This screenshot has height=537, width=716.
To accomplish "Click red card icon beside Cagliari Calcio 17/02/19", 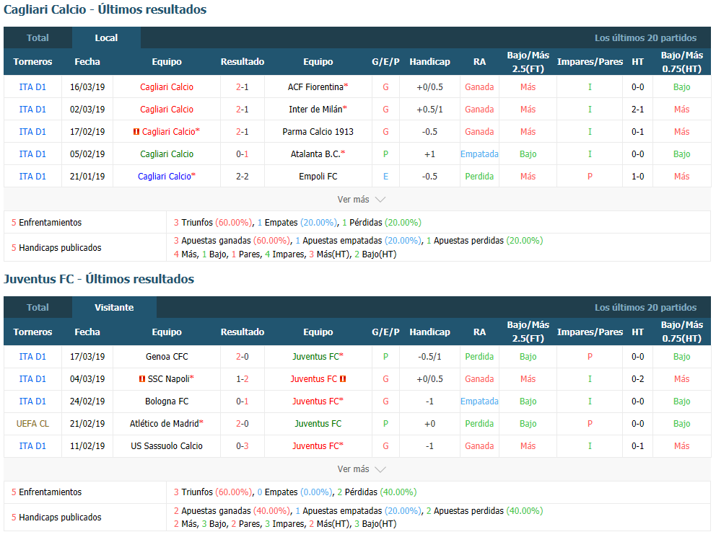I will pos(136,132).
